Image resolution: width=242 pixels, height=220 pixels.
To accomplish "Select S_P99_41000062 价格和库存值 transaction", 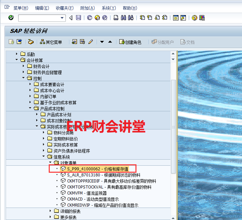I will point(97,169).
